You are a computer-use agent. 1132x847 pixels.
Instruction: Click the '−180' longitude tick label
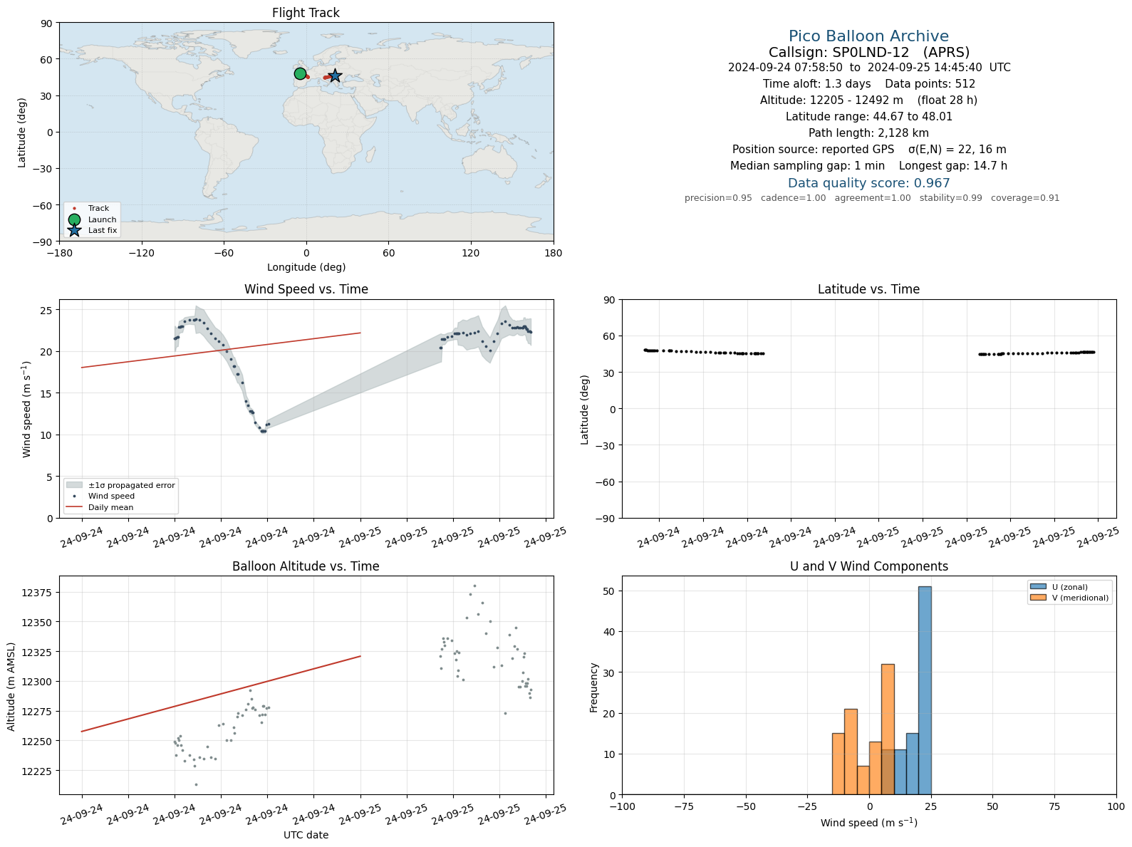point(59,253)
